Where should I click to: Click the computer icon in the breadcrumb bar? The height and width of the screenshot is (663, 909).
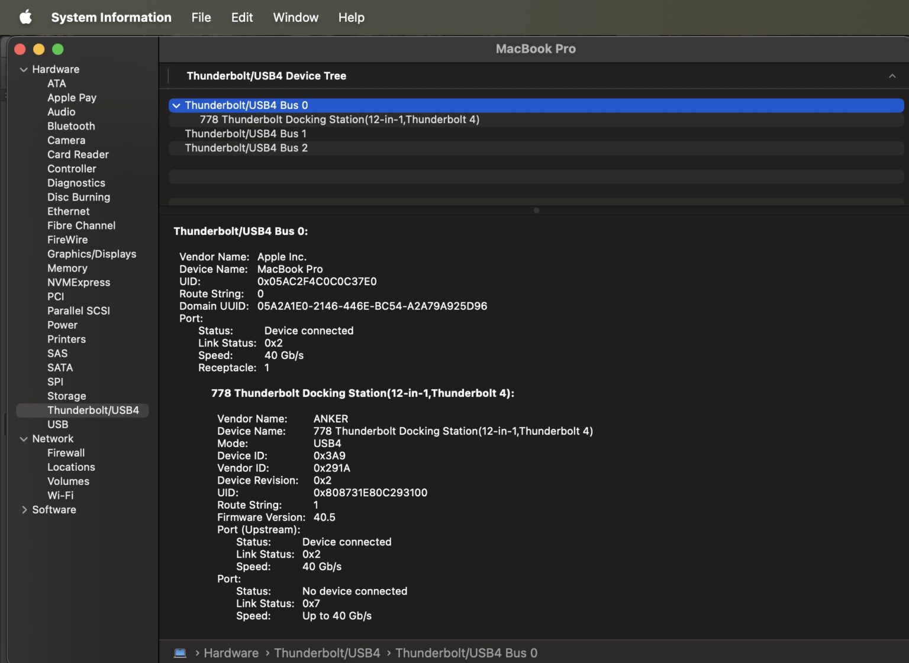pyautogui.click(x=180, y=652)
